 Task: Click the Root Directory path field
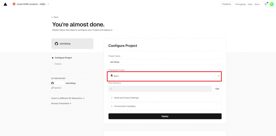click(x=160, y=89)
